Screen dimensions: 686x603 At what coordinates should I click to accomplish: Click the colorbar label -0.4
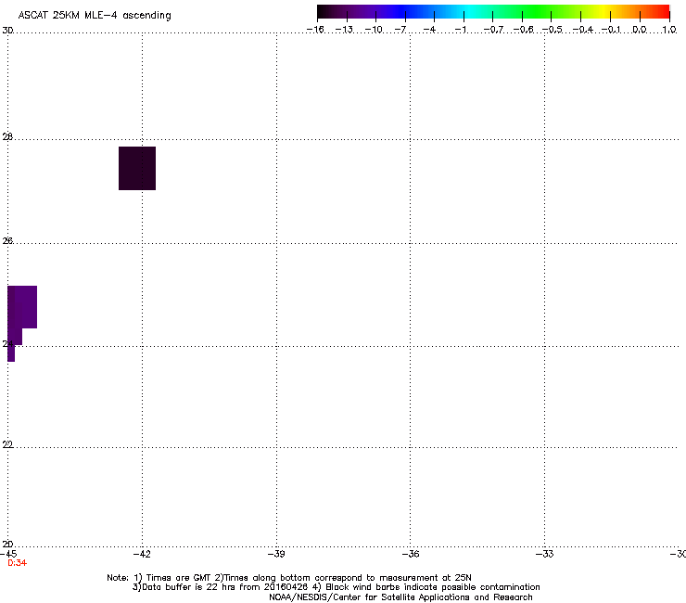click(583, 30)
